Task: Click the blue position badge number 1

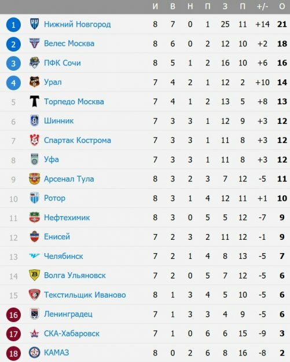Action: pyautogui.click(x=13, y=25)
